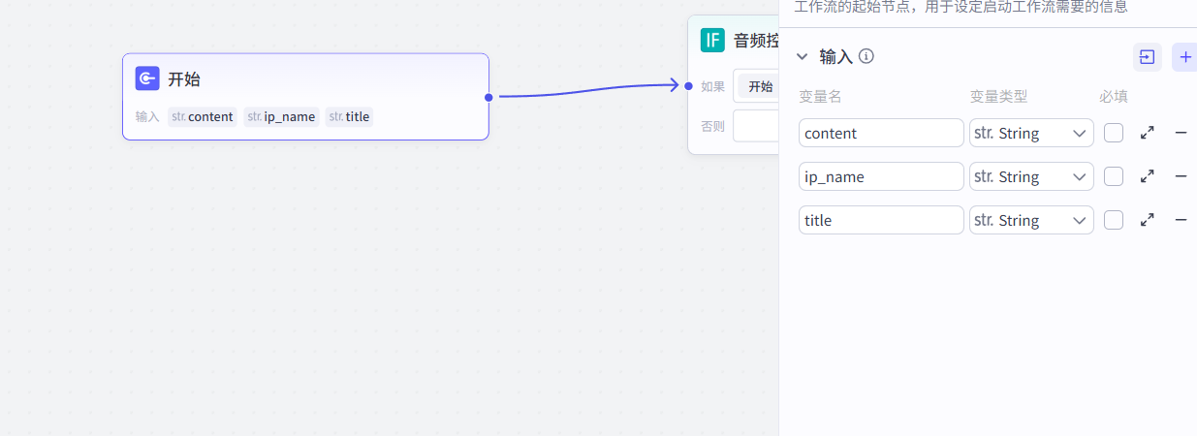Click the 否则 branch field in IF node
1197x436 pixels.
[x=756, y=126]
